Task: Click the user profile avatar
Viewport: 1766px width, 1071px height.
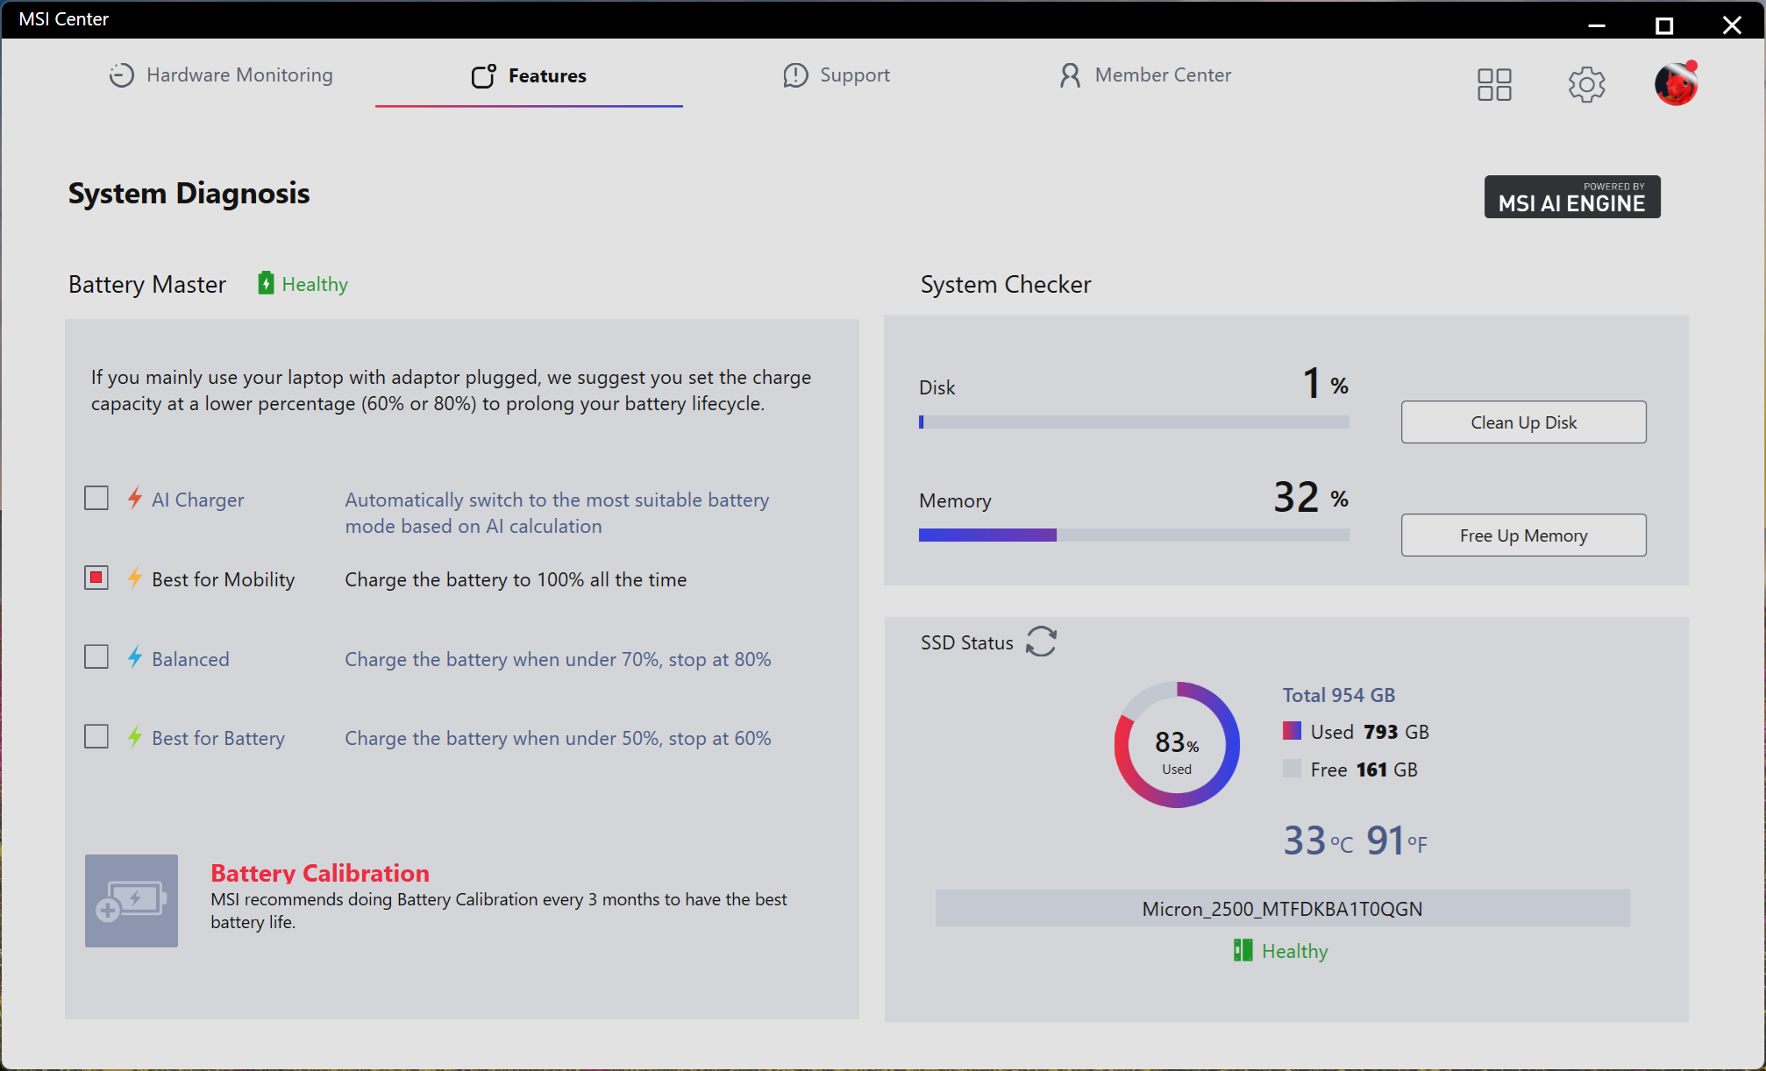Action: [x=1676, y=84]
